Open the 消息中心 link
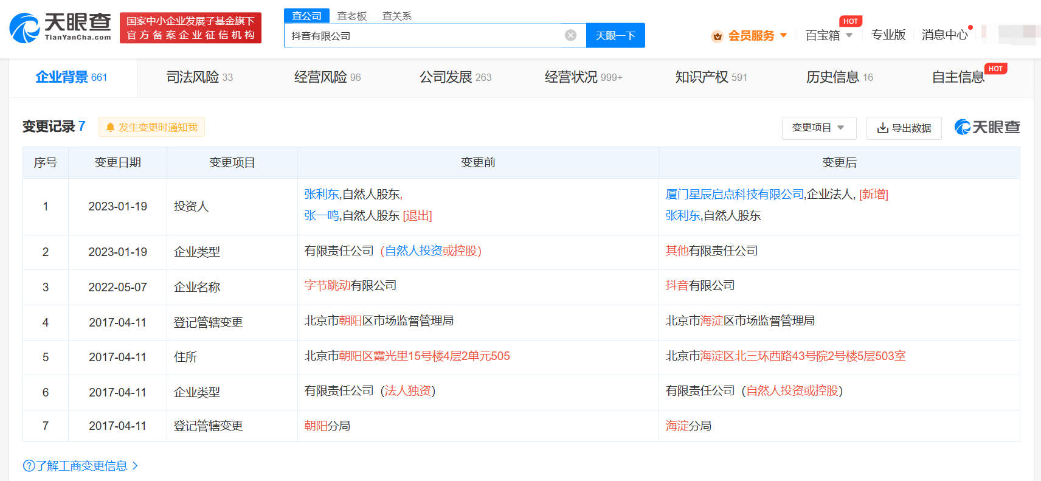The image size is (1041, 481). (x=944, y=35)
